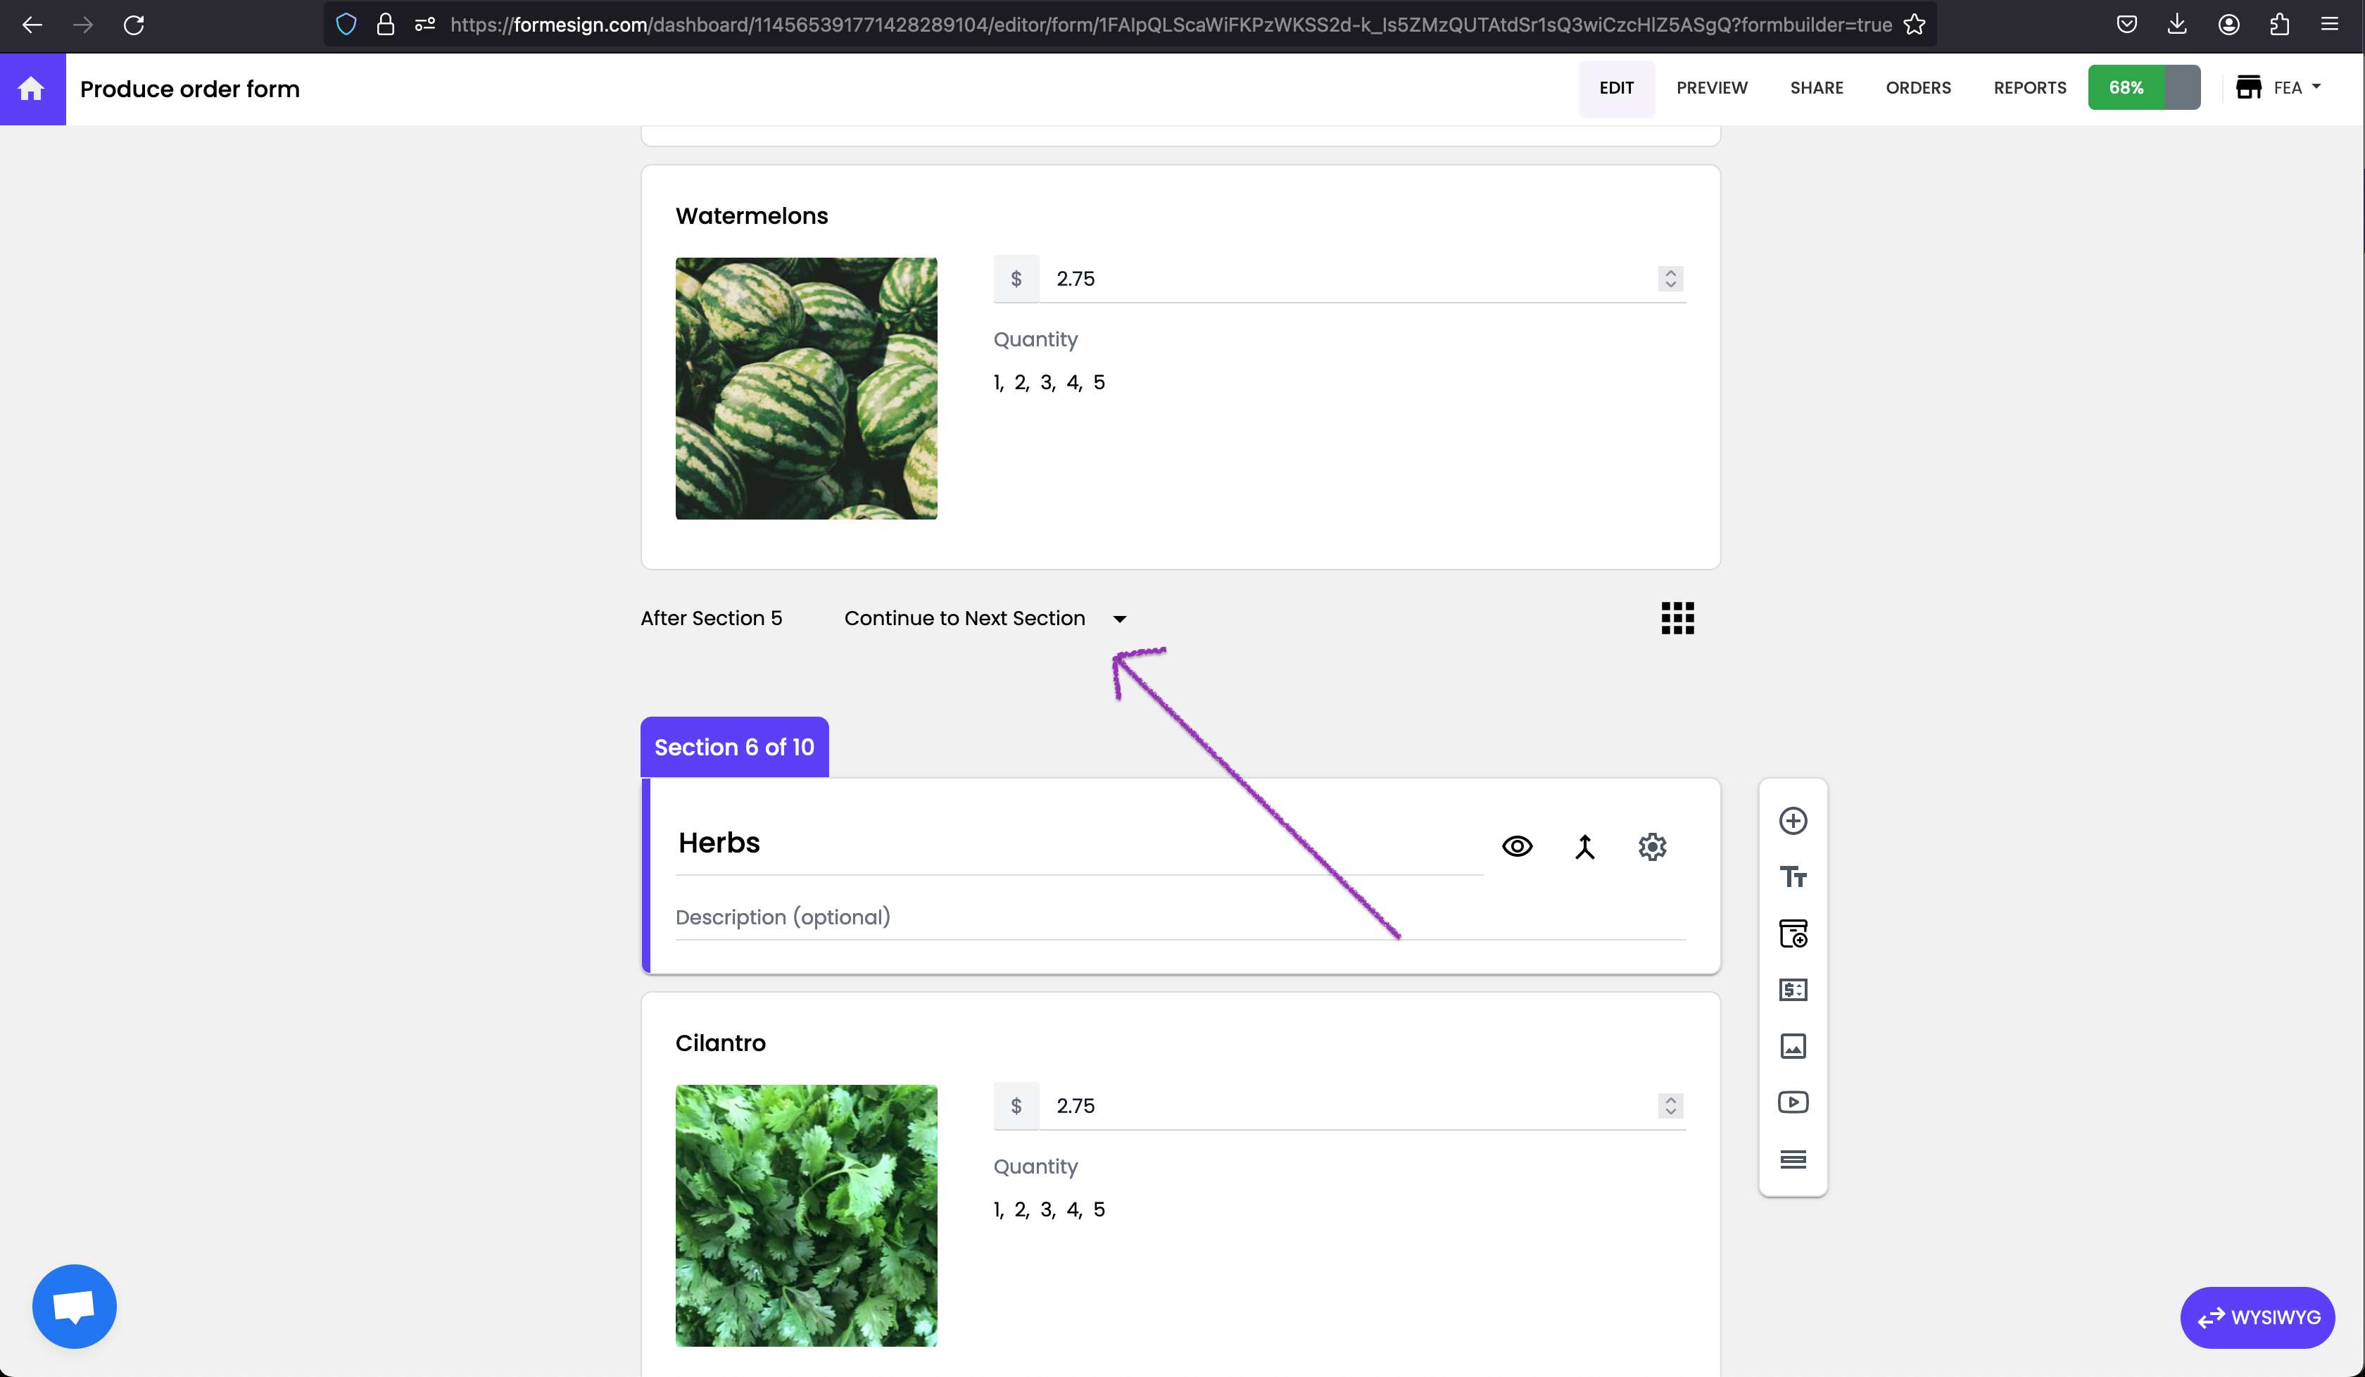Click the add video icon in side toolbar
The image size is (2365, 1377).
click(x=1793, y=1102)
